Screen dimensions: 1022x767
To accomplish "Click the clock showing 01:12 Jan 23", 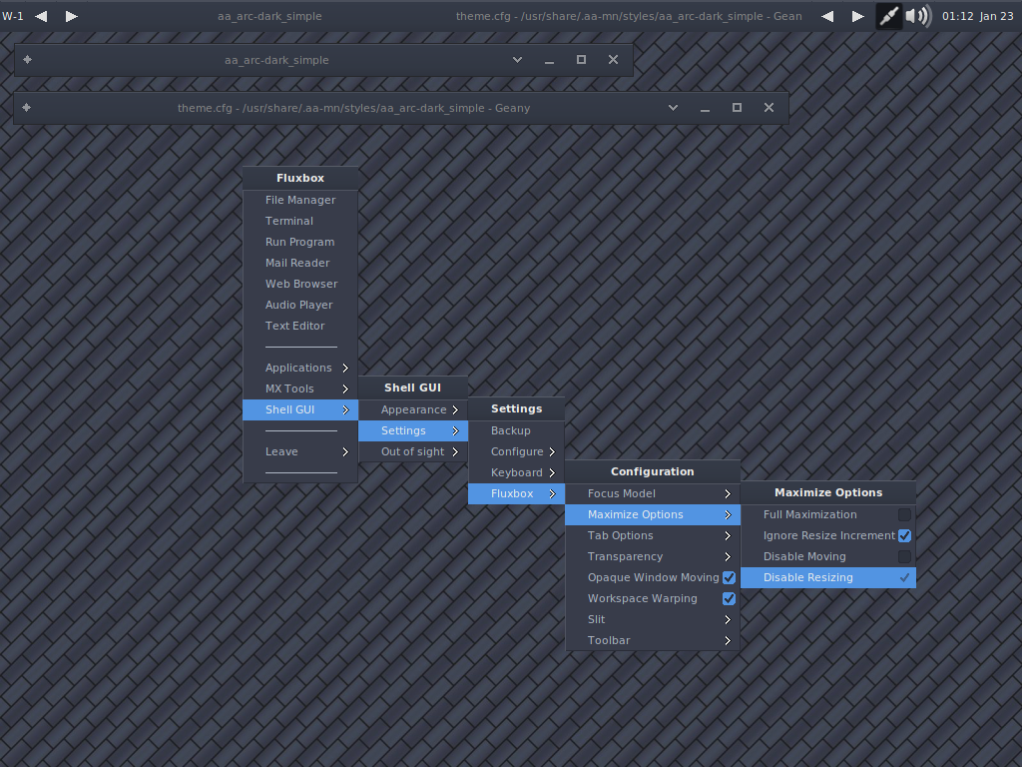I will point(978,16).
